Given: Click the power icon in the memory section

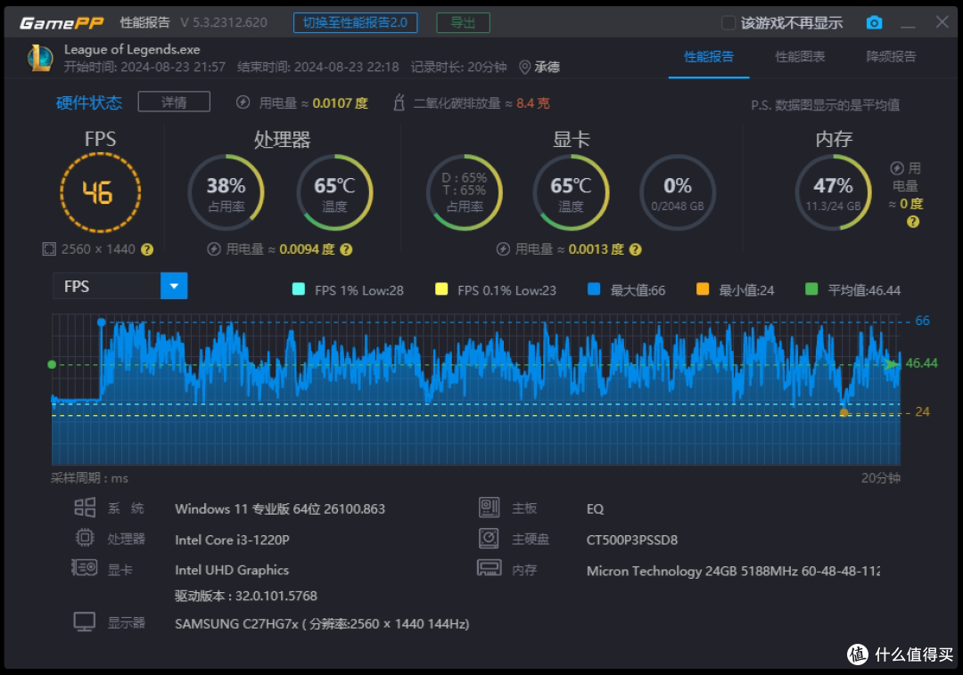Looking at the screenshot, I should [897, 168].
